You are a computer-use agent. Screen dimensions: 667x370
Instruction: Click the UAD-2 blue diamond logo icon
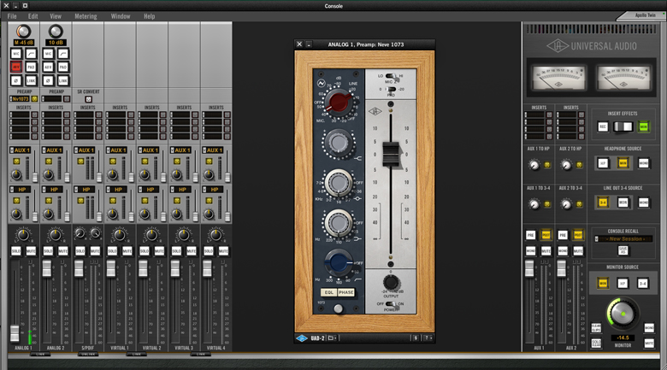302,338
